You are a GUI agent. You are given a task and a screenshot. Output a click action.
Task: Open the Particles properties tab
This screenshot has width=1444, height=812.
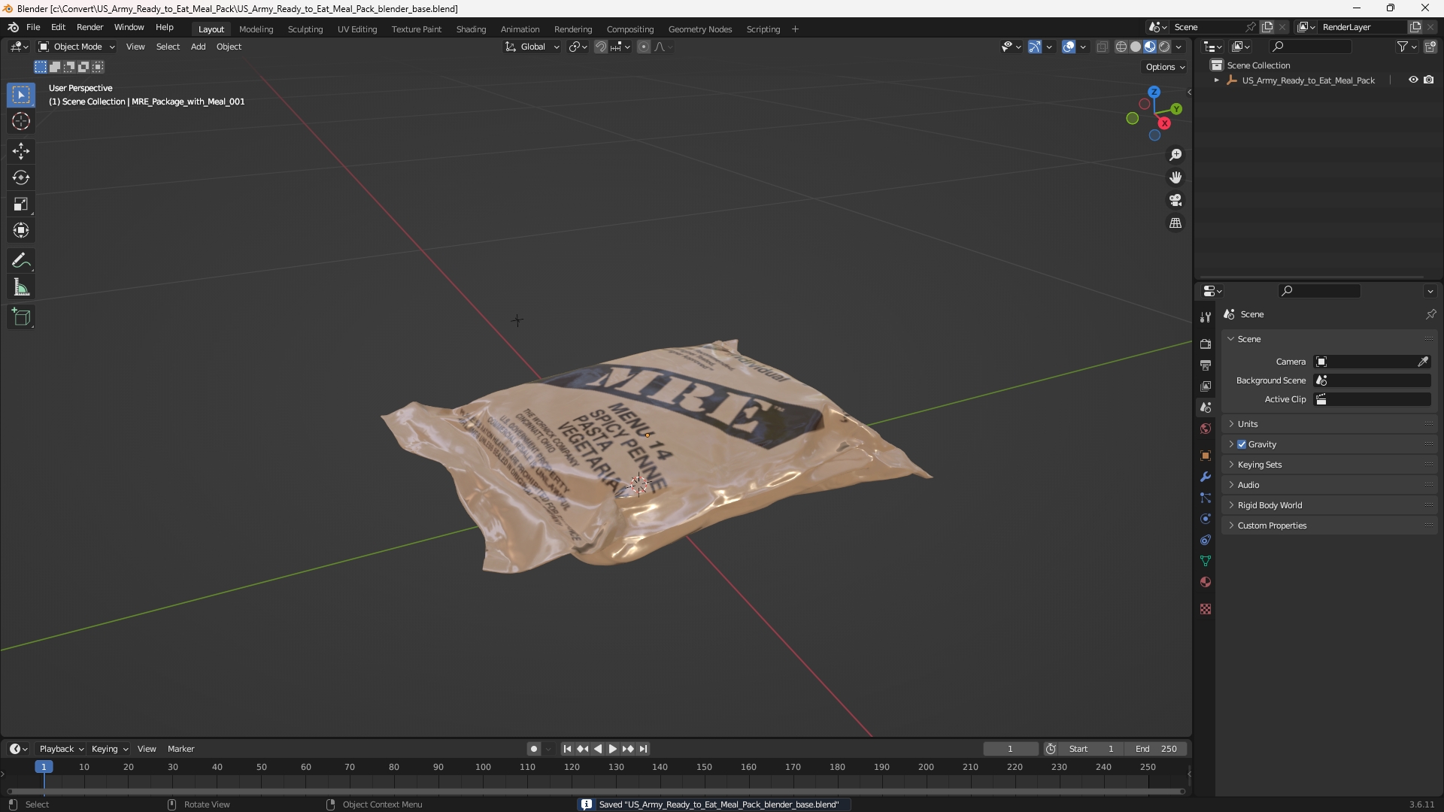coord(1206,498)
